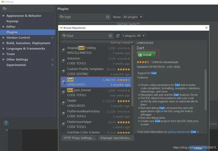Select FlutterJsonBeanFactory plugin row

96,114
